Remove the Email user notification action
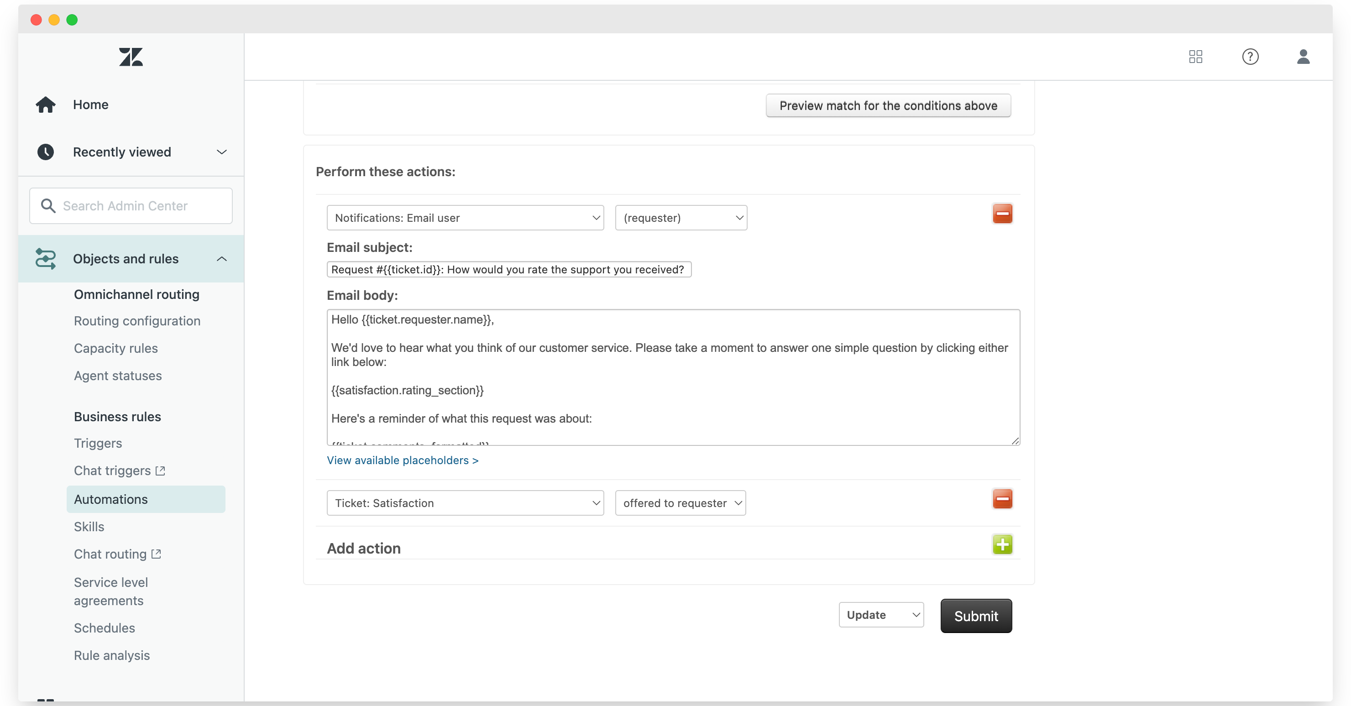 pos(1002,214)
